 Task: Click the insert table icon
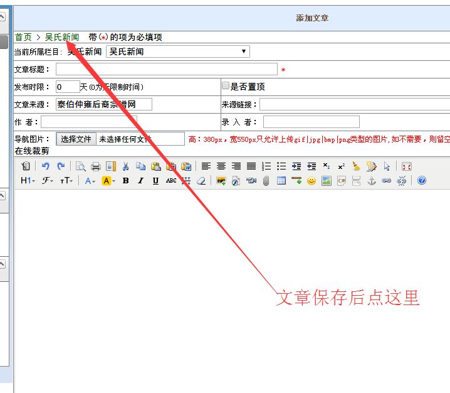(281, 181)
